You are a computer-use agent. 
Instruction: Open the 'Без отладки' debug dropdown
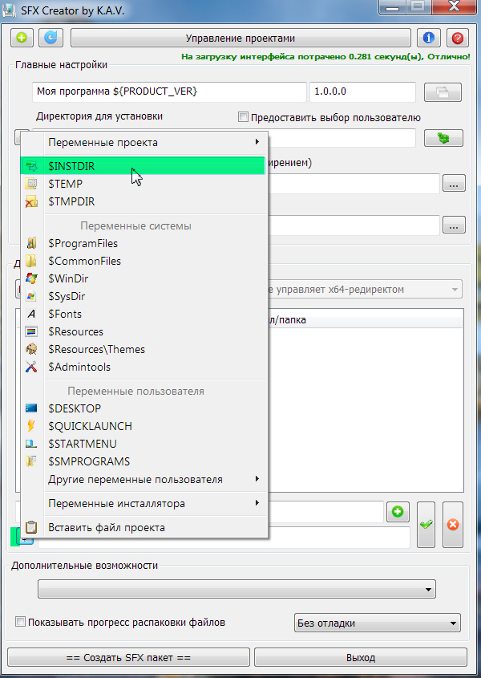coord(378,623)
